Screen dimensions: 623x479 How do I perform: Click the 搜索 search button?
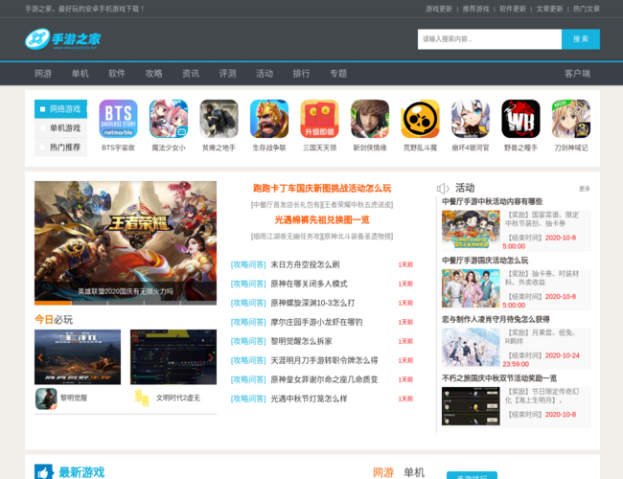[x=581, y=39]
